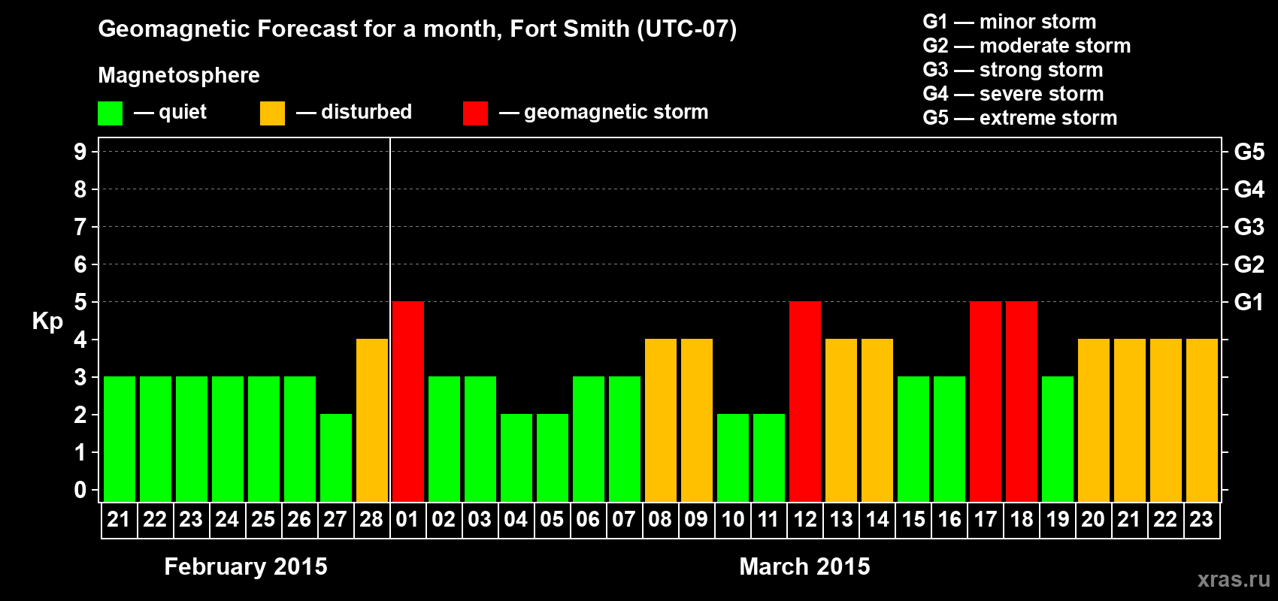Select the orange bar for February 28
This screenshot has width=1278, height=601.
372,421
